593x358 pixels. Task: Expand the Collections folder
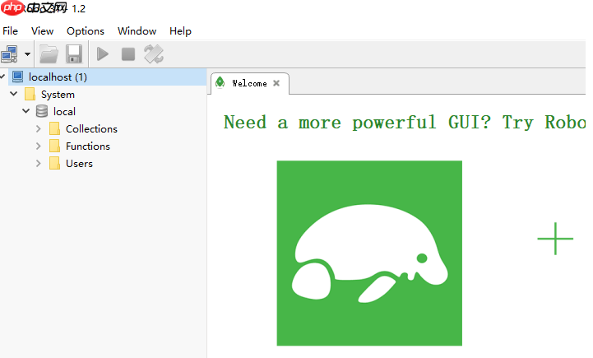coord(38,128)
